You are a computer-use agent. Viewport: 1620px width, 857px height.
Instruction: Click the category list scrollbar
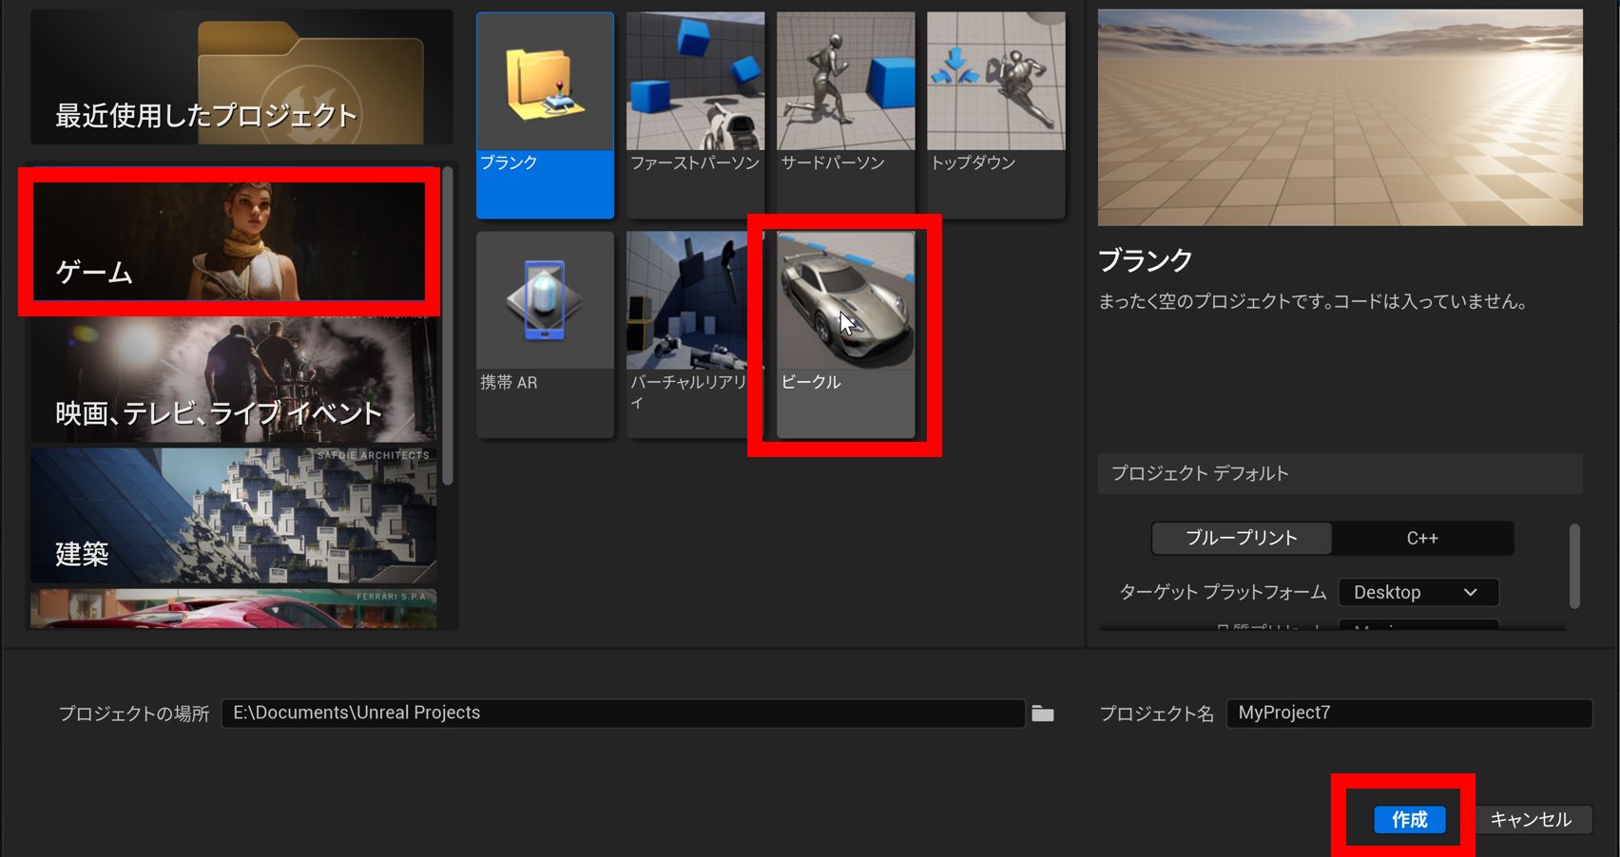[448, 326]
